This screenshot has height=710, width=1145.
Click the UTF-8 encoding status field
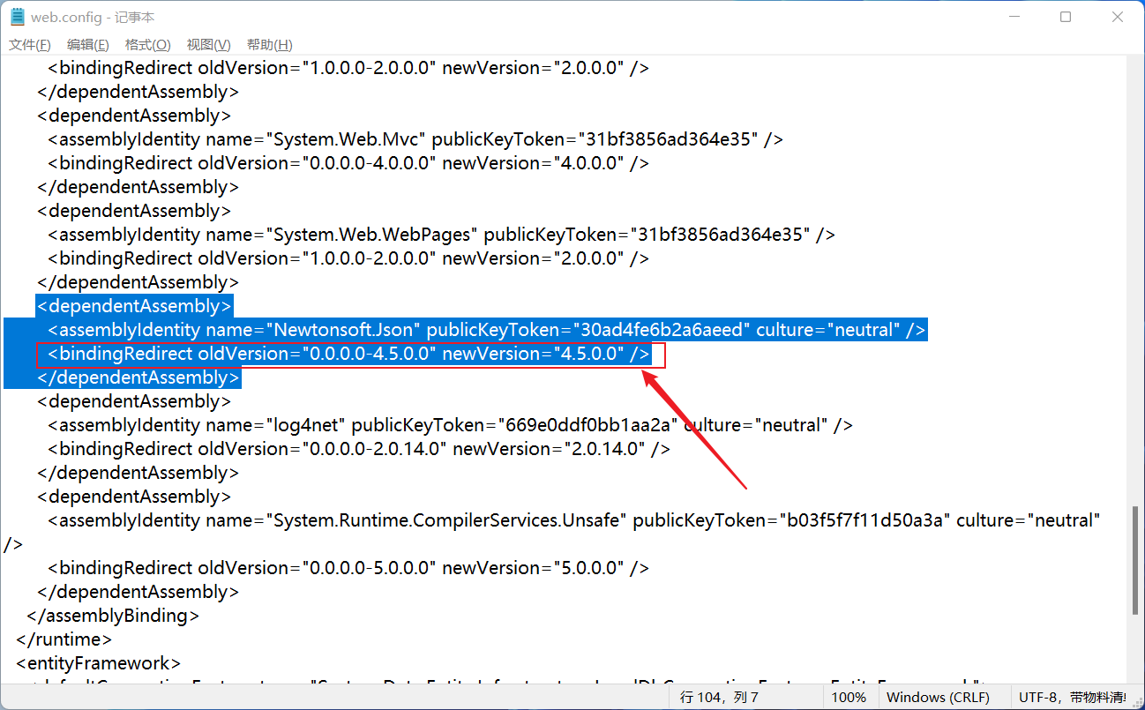1072,697
